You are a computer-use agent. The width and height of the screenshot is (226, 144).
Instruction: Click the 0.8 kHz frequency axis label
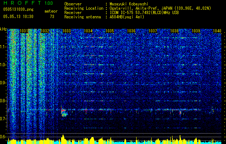[x=3, y=101]
